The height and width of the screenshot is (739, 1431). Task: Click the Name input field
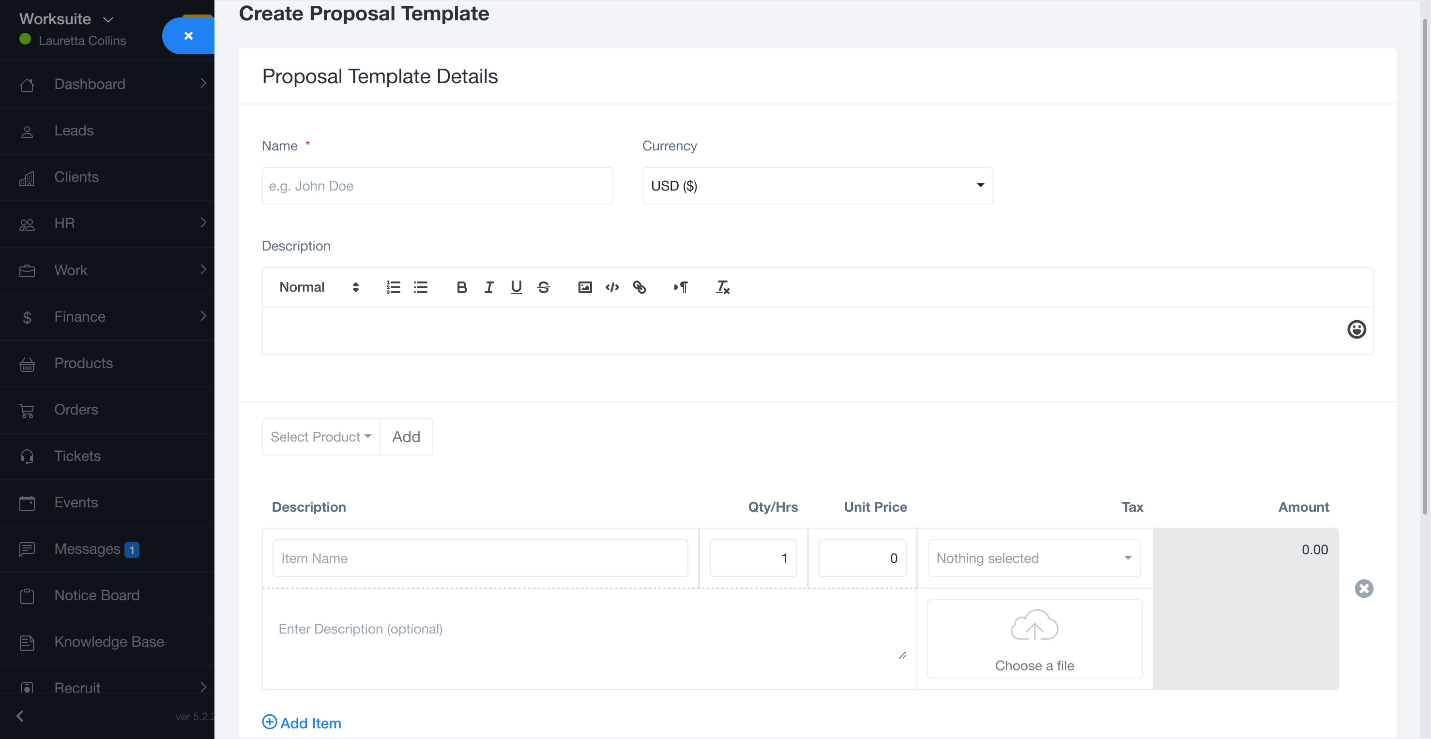pyautogui.click(x=437, y=186)
